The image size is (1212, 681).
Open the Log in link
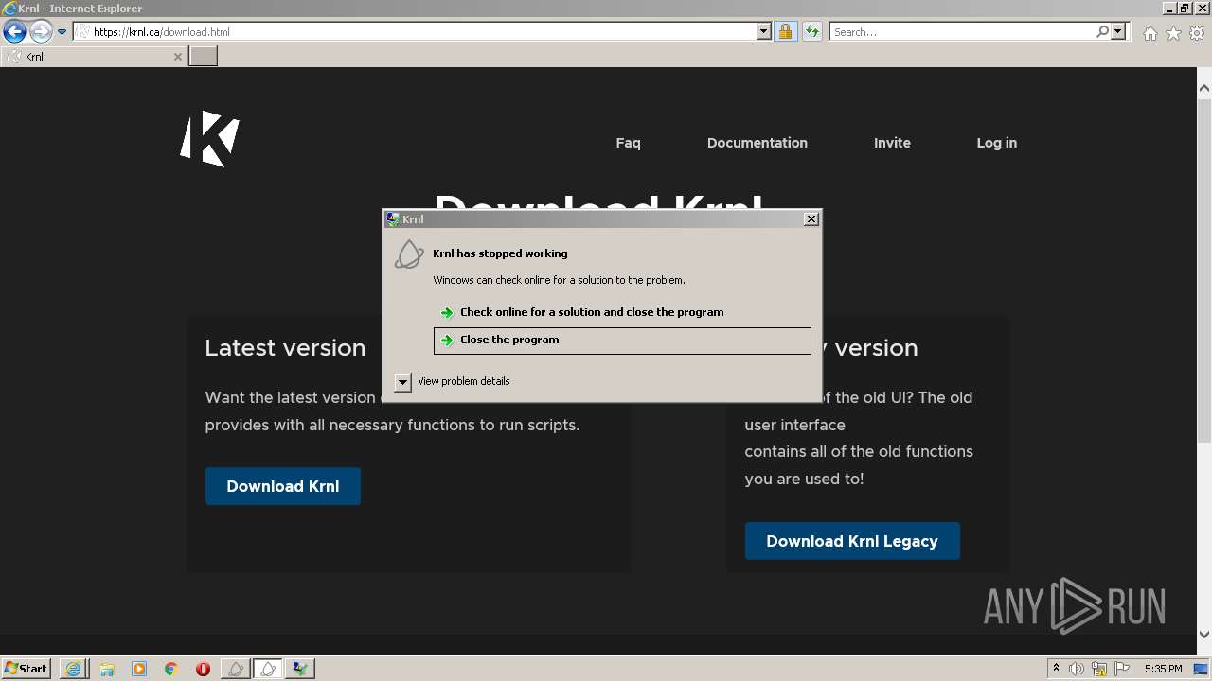997,143
